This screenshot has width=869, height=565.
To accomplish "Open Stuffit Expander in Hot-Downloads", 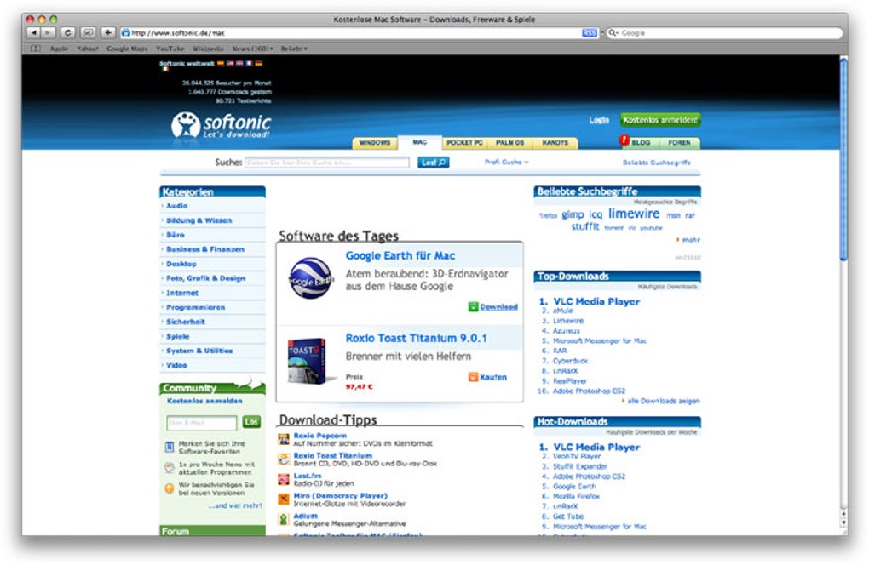I will (x=579, y=466).
